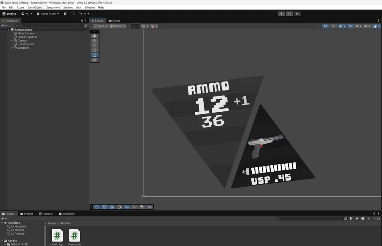Open the Jobs menu
The image size is (382, 246).
point(79,8)
